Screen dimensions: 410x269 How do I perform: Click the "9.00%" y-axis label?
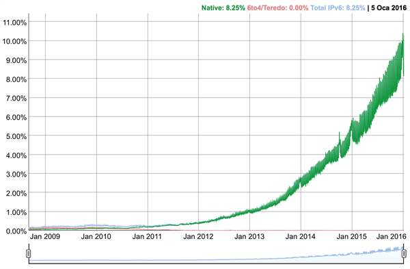pyautogui.click(x=16, y=60)
